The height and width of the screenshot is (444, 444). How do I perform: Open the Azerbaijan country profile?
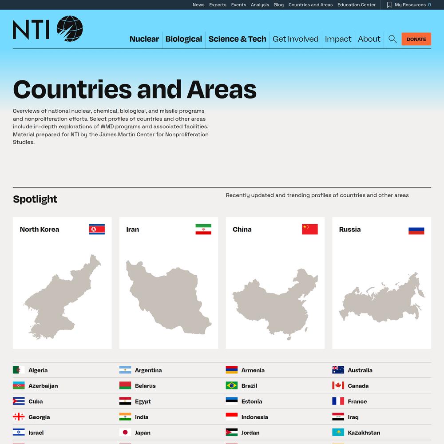[x=43, y=386]
